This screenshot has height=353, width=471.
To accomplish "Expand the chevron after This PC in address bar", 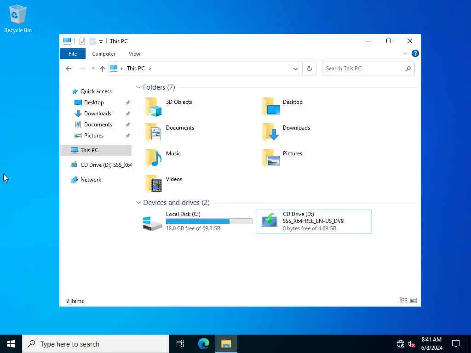I will click(x=150, y=68).
